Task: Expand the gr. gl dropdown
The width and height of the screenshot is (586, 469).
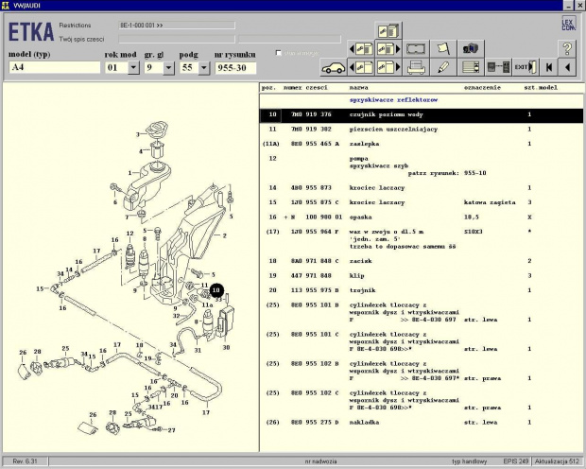Action: 168,68
